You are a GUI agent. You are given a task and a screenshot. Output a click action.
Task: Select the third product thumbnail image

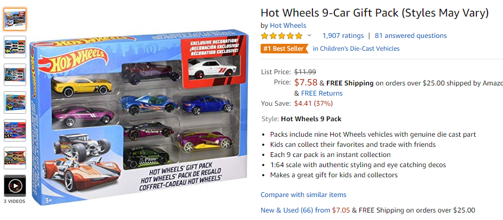15,75
